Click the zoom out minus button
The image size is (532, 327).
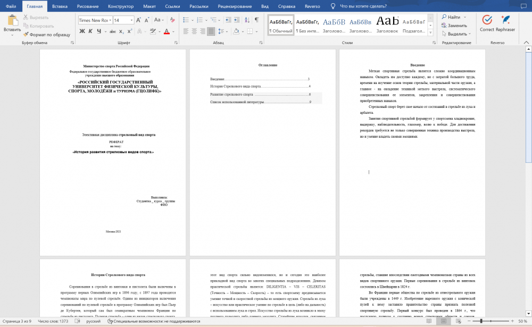point(469,321)
